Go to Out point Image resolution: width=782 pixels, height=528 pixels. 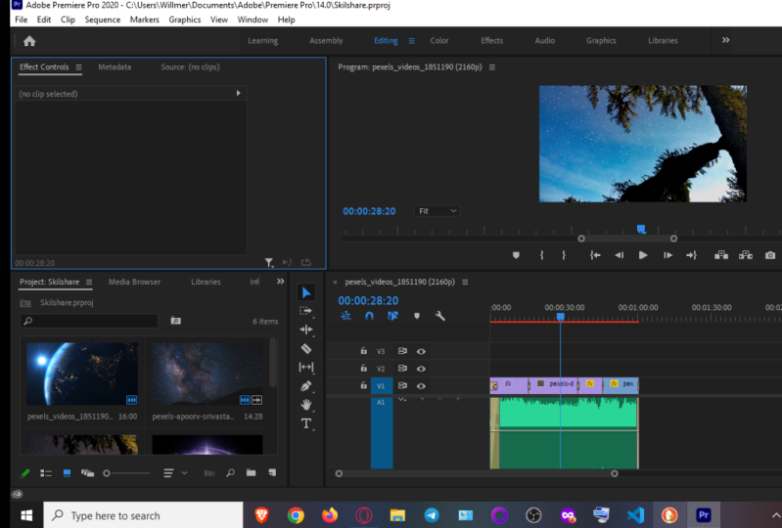pos(691,255)
